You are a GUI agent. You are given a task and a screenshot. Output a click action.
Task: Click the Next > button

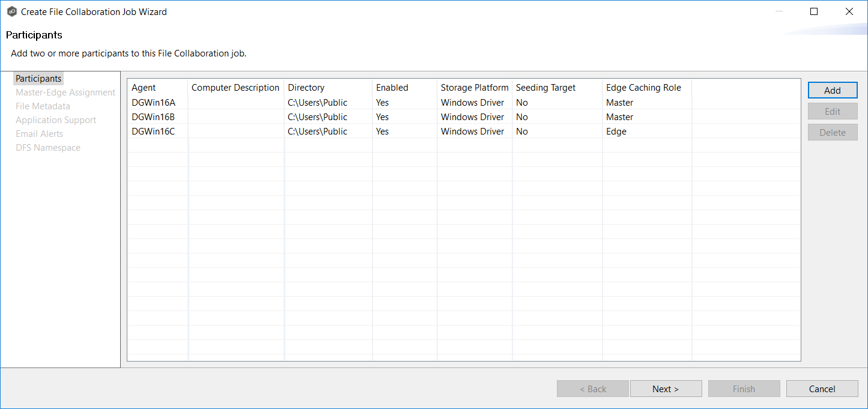coord(666,389)
